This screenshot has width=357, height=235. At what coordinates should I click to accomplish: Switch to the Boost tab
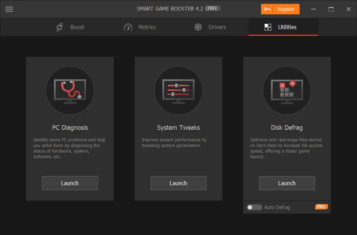coord(77,27)
